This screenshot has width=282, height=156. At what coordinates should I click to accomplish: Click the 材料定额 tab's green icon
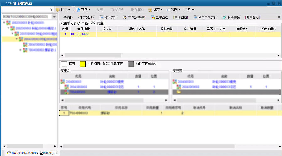[x=224, y=17]
